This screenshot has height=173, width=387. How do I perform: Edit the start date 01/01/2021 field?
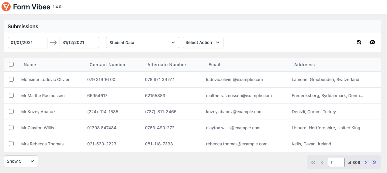coord(28,42)
